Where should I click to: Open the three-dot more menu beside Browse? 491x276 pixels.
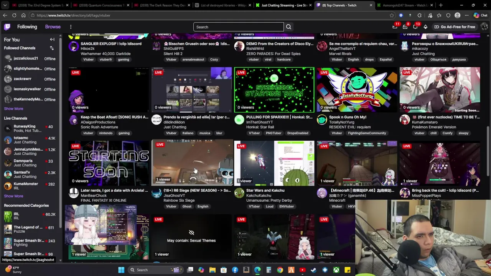point(71,27)
